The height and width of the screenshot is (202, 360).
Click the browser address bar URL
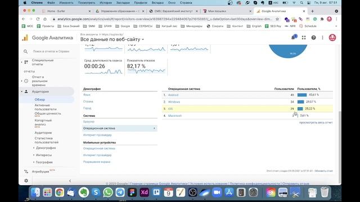click(x=164, y=19)
